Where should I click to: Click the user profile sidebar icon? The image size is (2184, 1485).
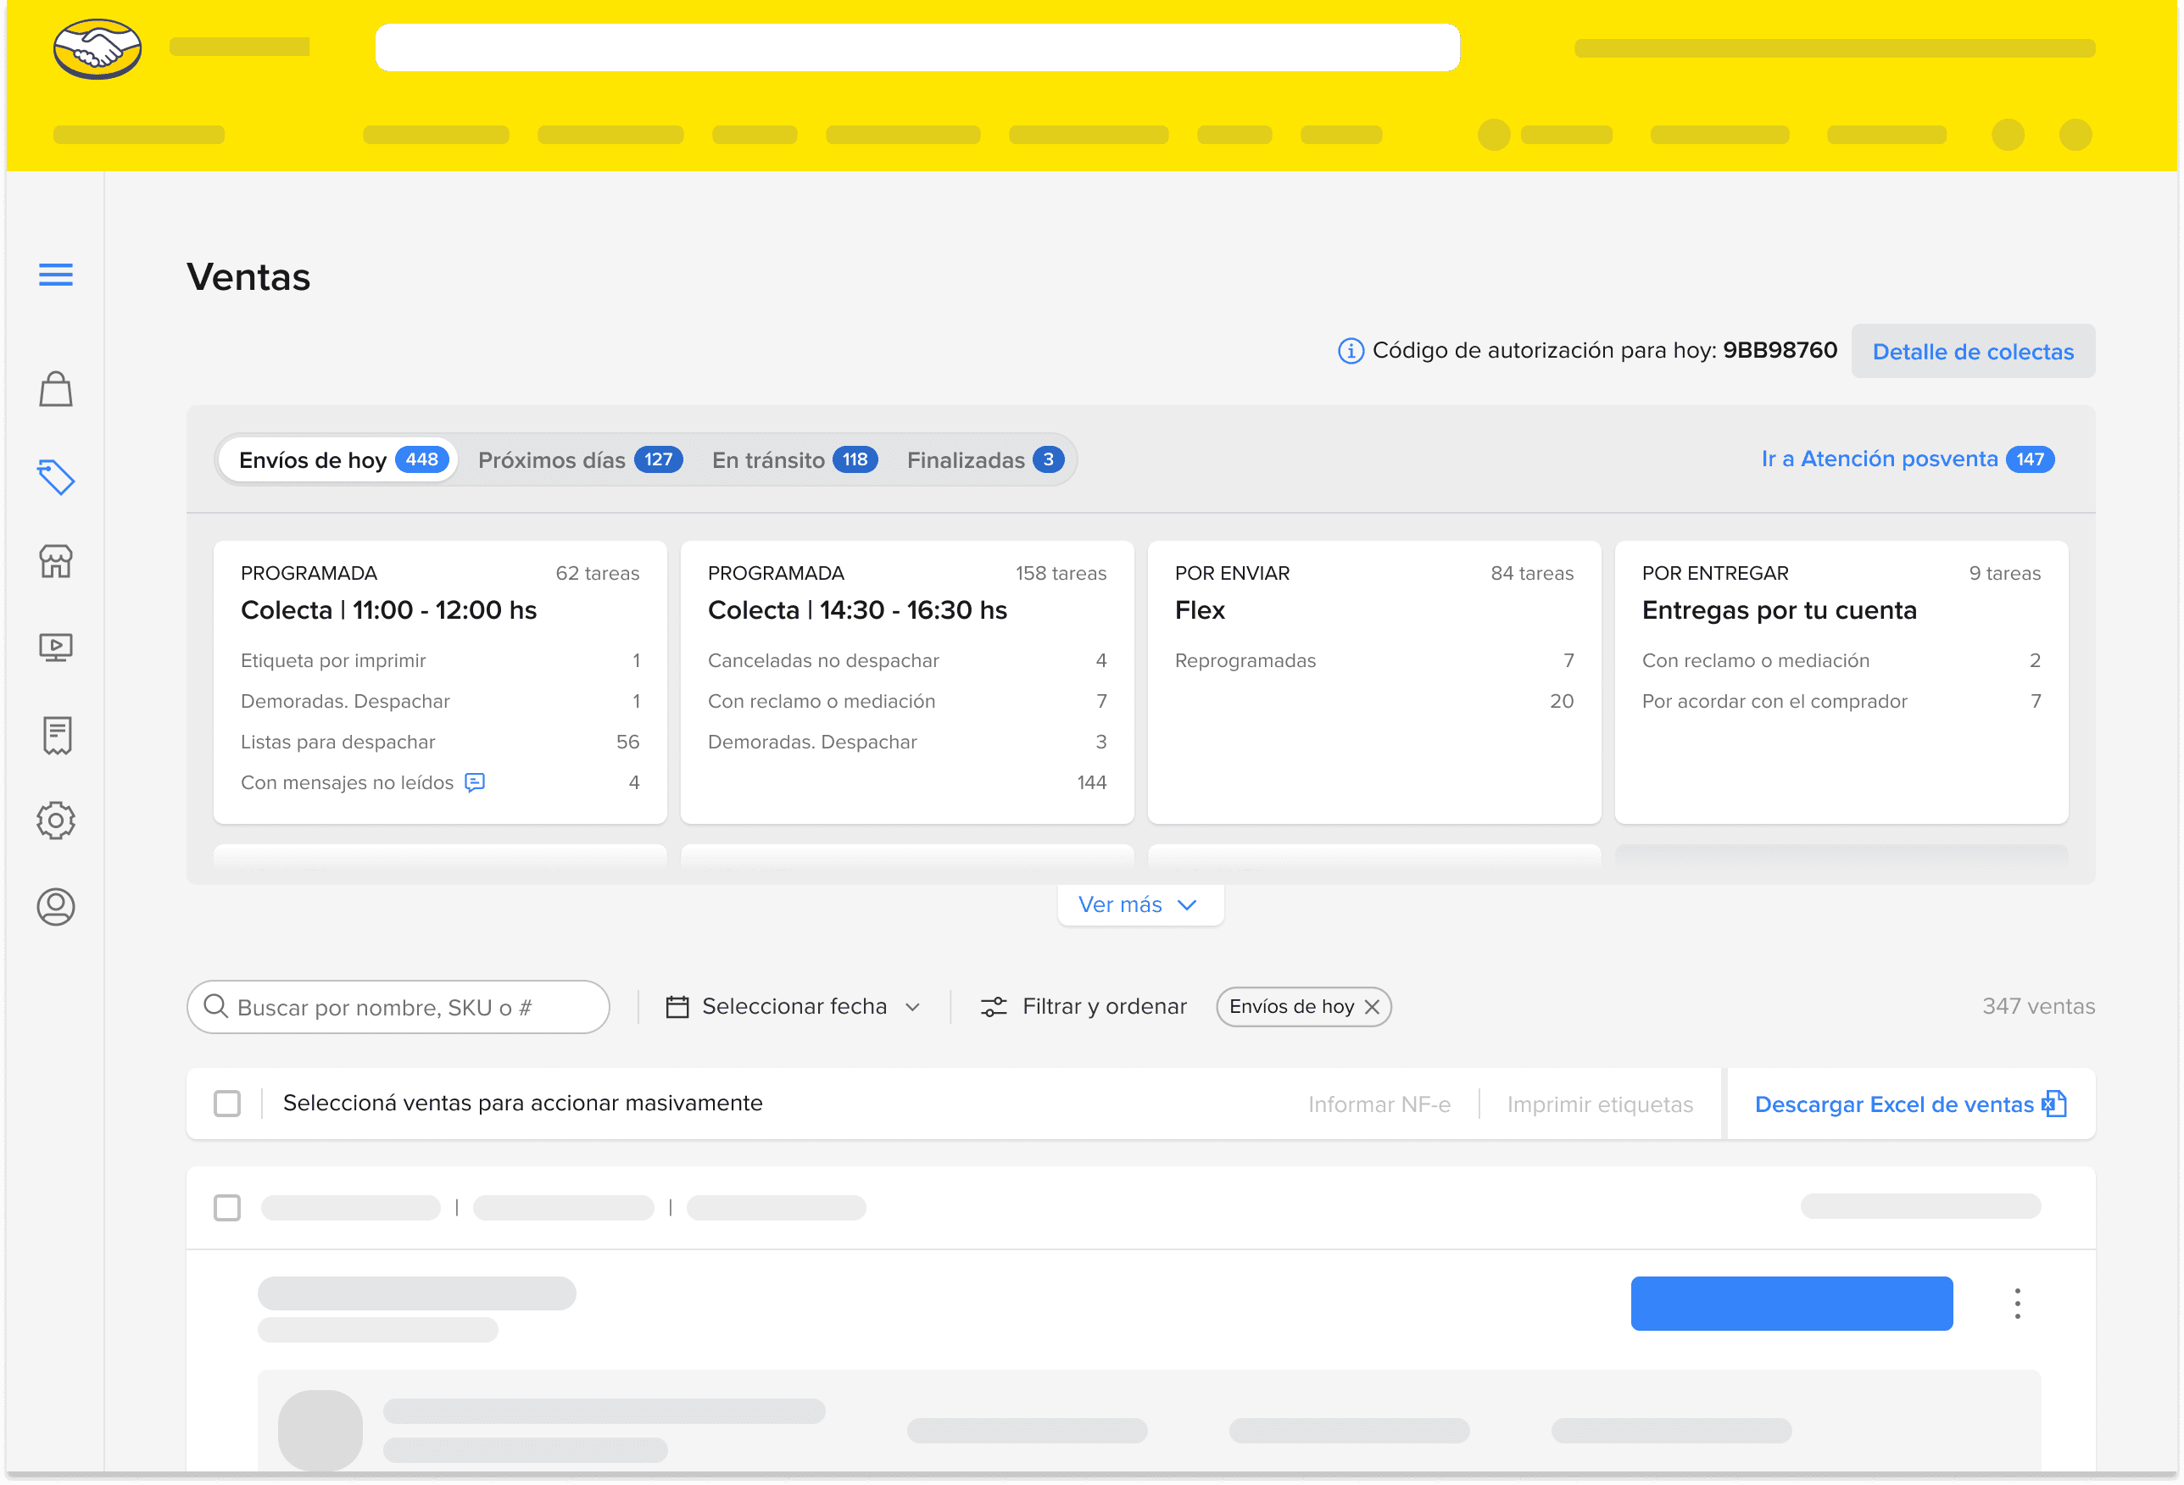[x=55, y=906]
